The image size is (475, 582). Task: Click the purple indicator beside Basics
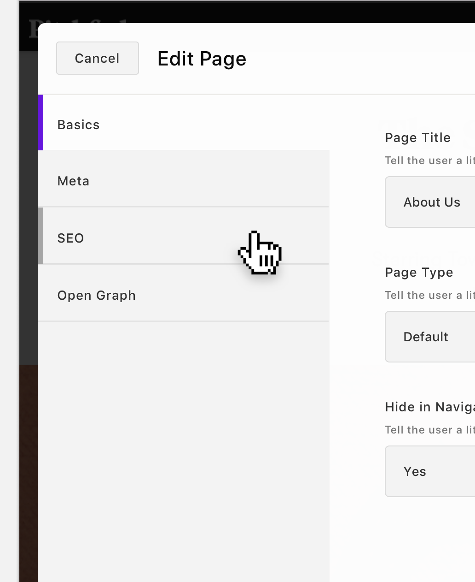pyautogui.click(x=40, y=122)
